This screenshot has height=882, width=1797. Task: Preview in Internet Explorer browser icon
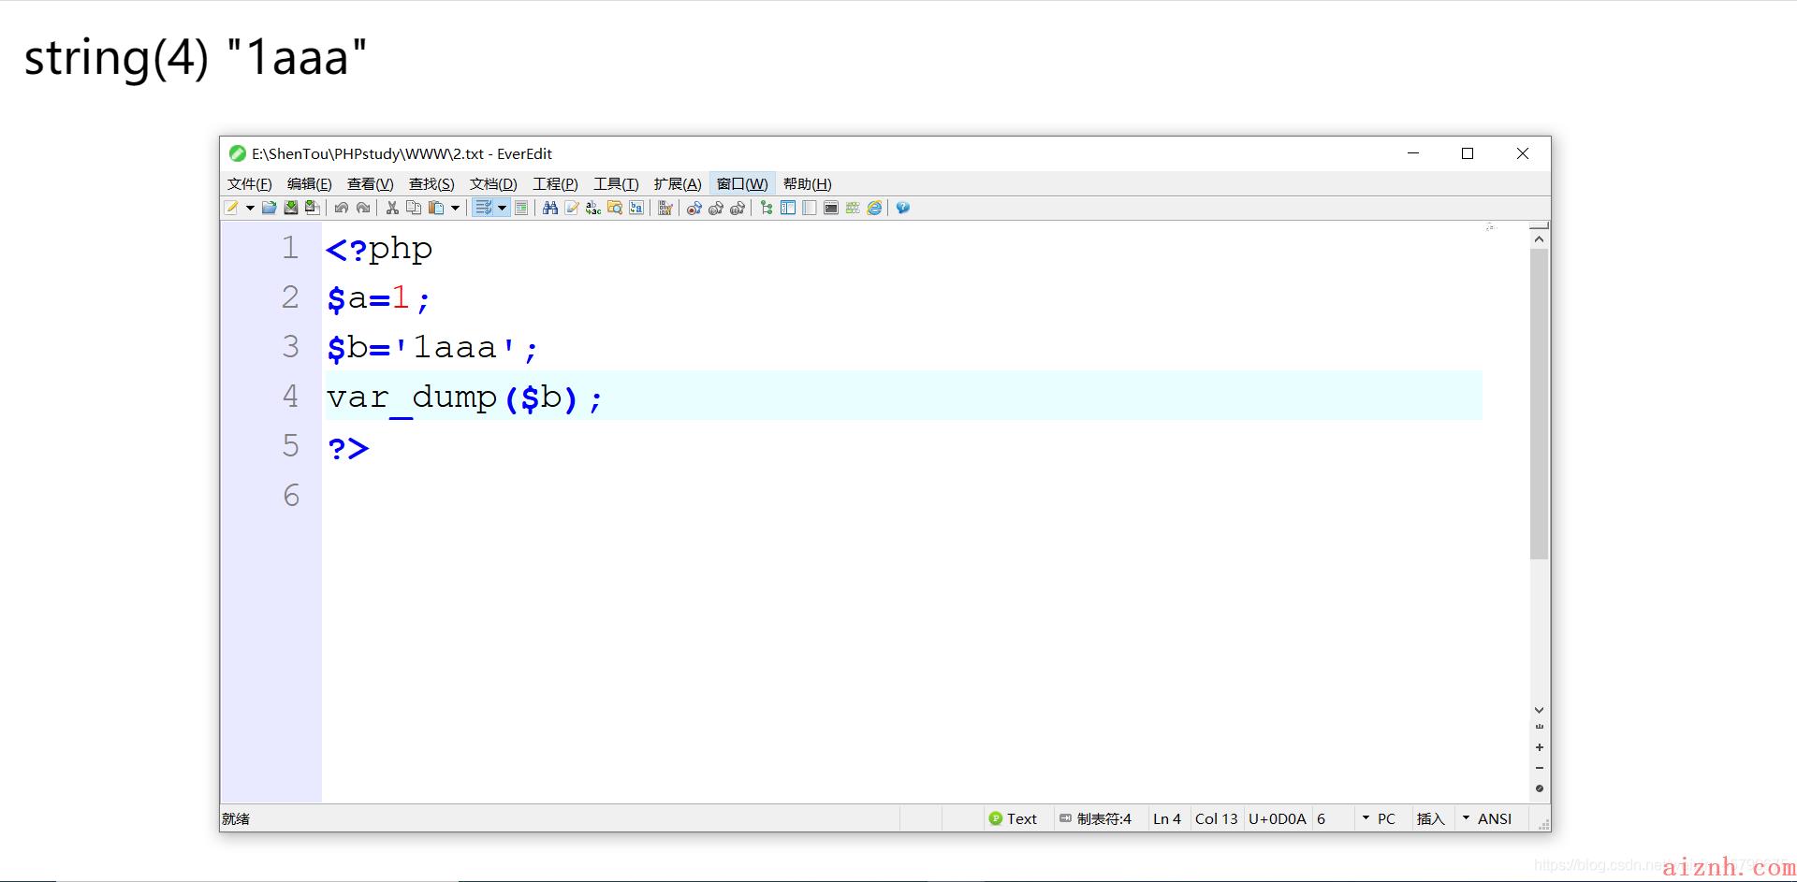pyautogui.click(x=874, y=208)
